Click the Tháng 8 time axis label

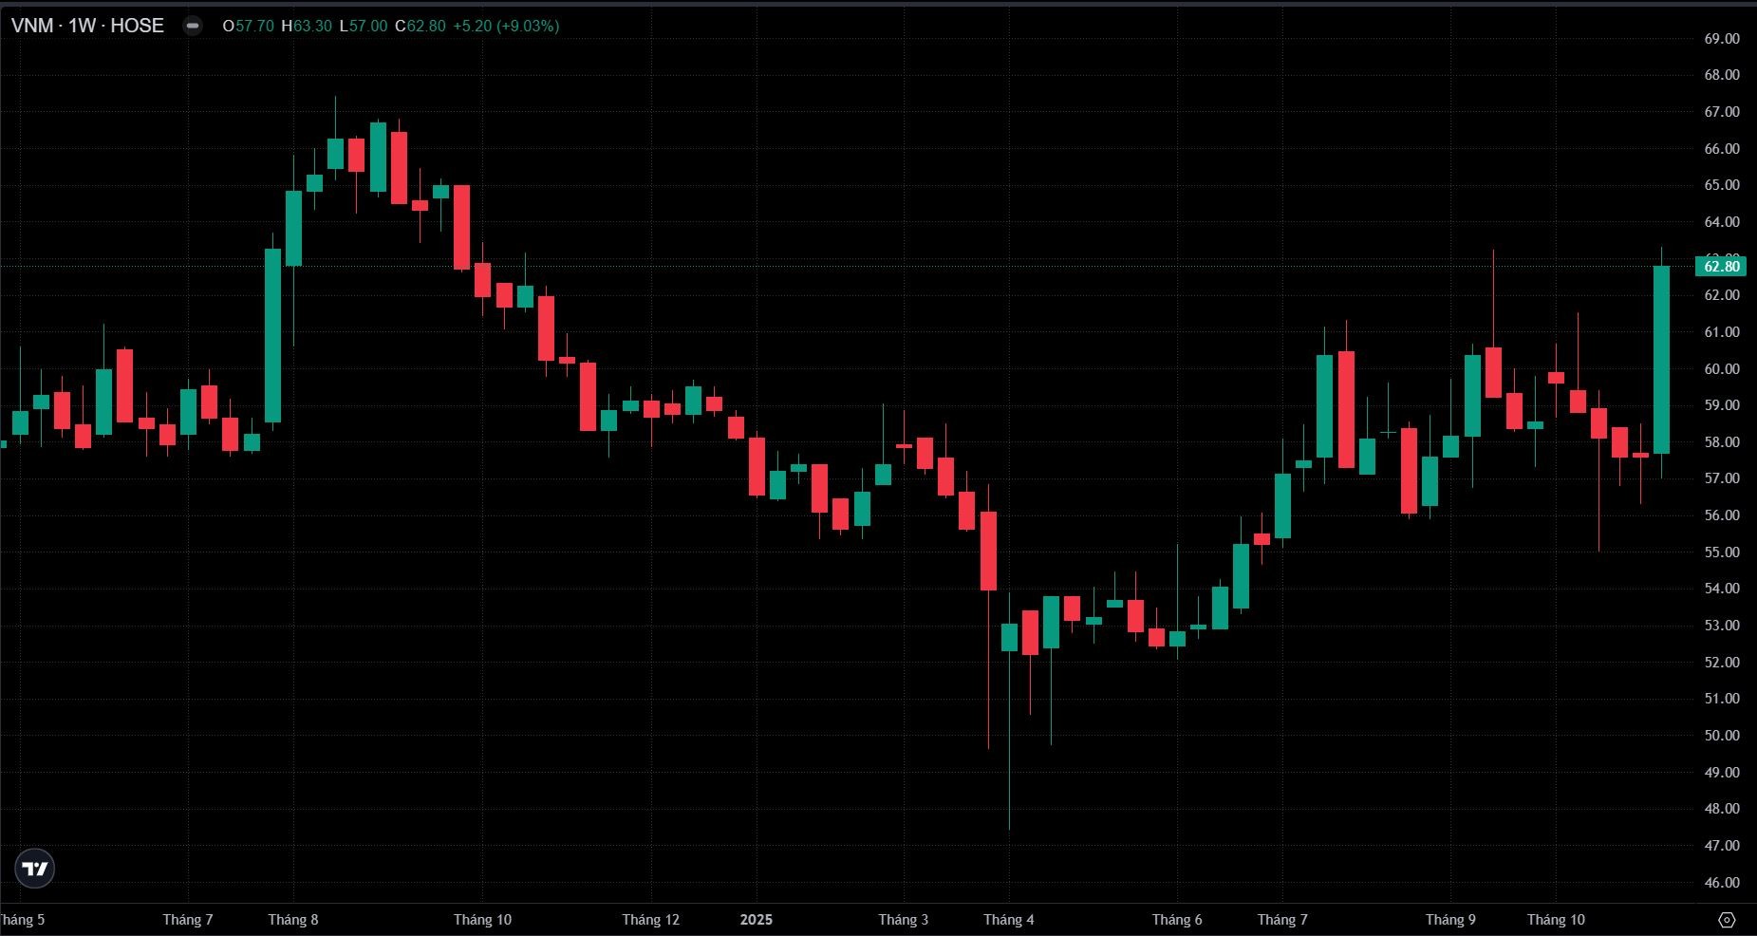293,920
